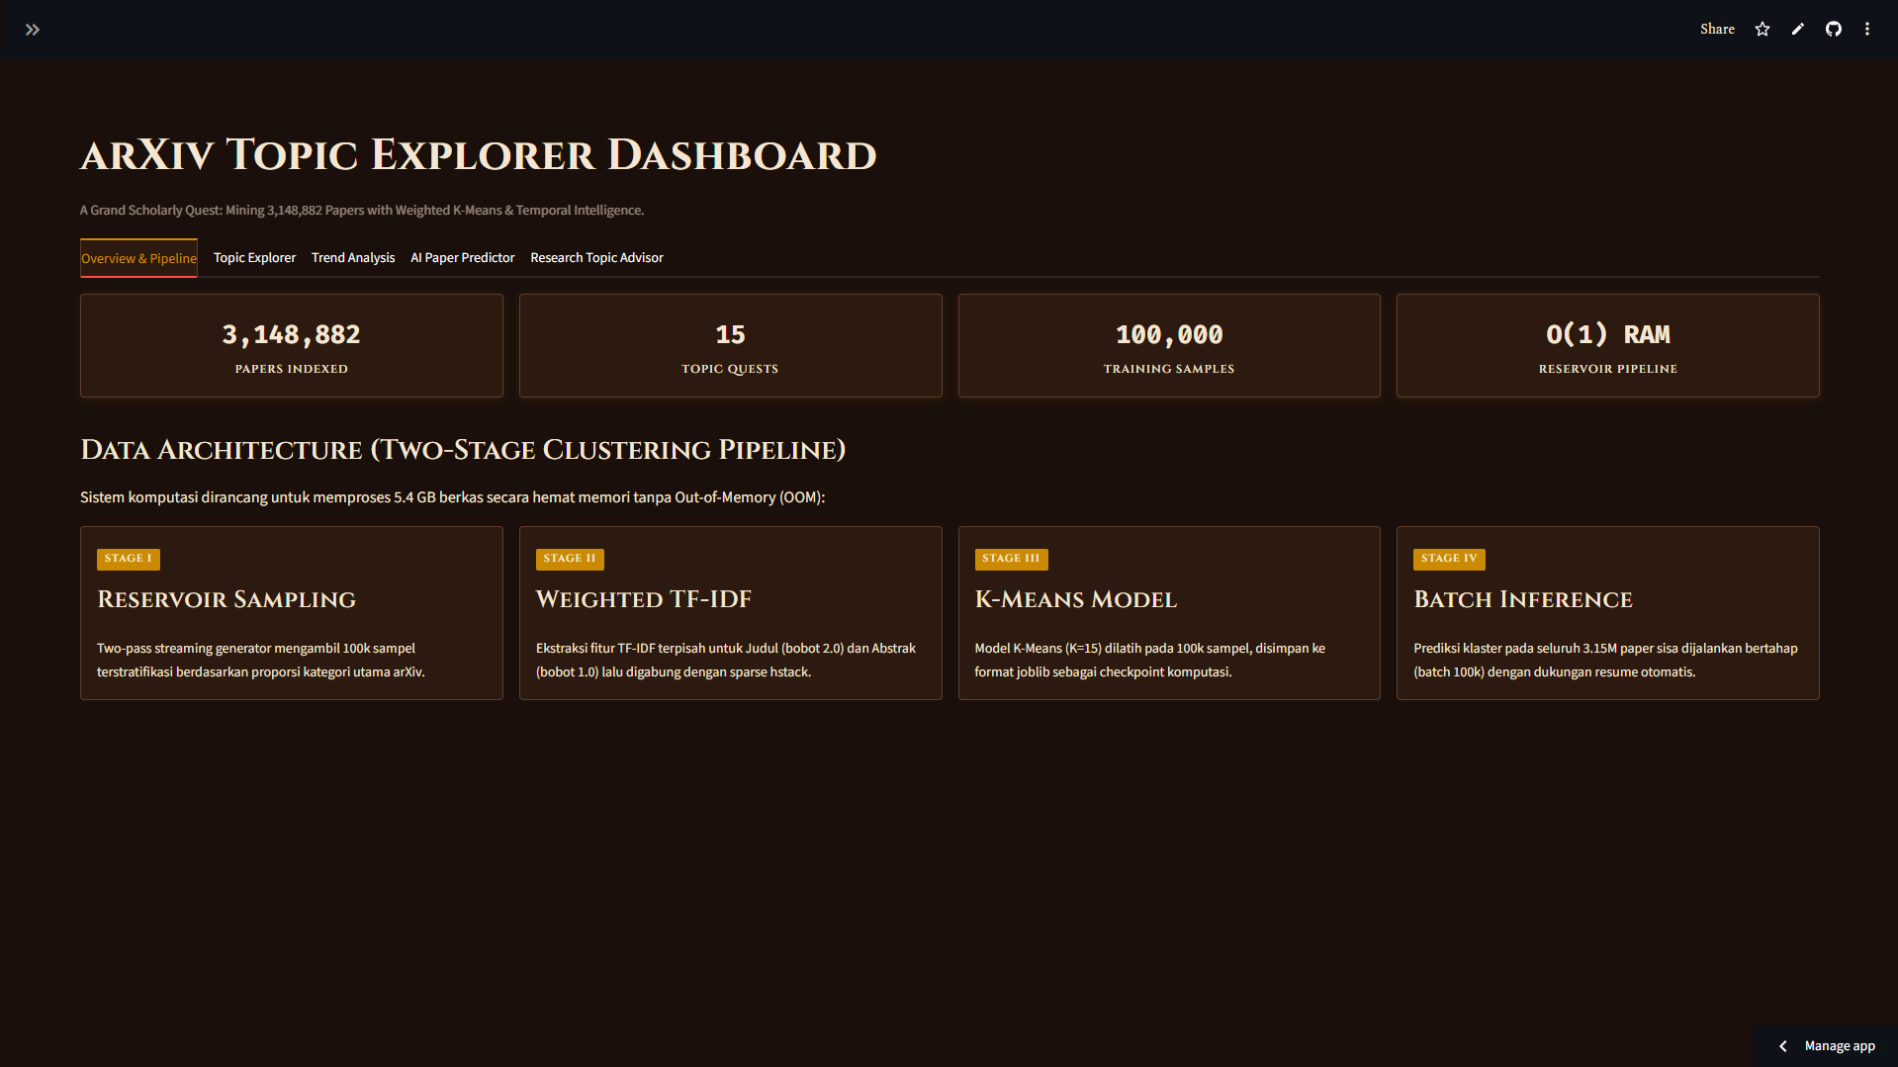
Task: Open the edit pencil icon
Action: click(1798, 30)
